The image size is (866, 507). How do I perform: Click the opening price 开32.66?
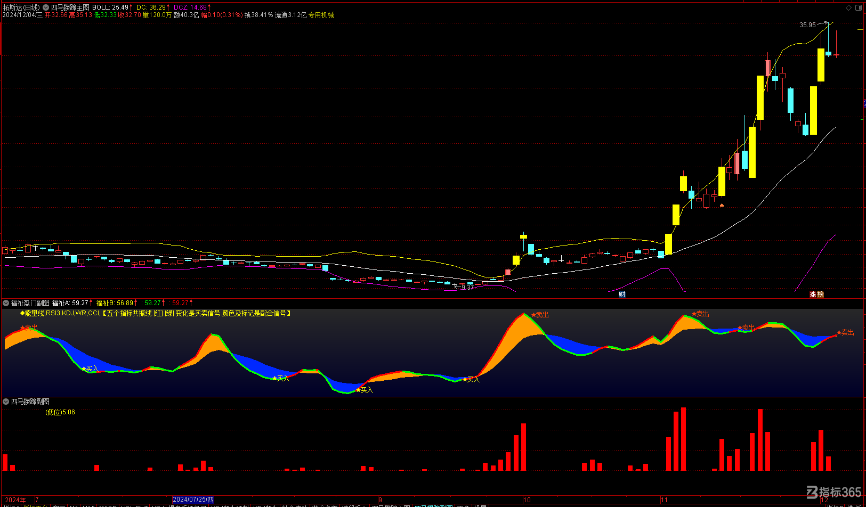tap(56, 15)
